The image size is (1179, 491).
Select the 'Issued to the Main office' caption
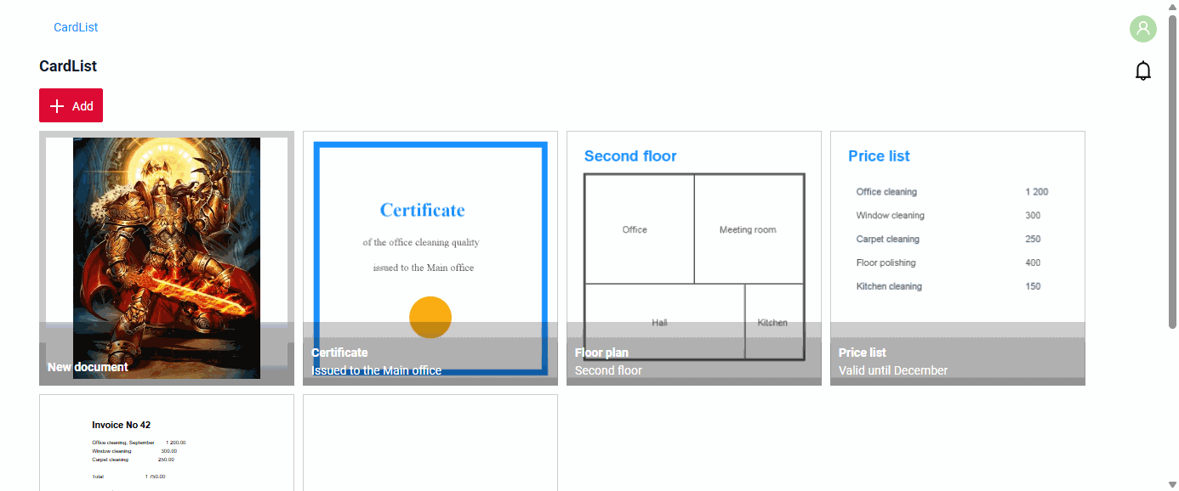pyautogui.click(x=377, y=370)
